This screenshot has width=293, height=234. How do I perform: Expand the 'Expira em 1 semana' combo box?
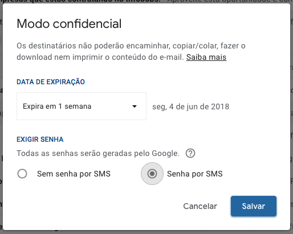coord(82,106)
